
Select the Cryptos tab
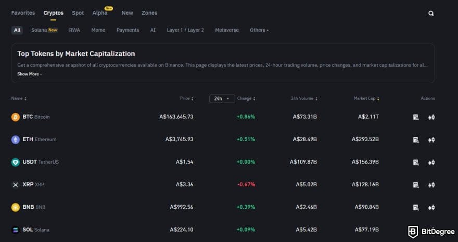point(54,13)
